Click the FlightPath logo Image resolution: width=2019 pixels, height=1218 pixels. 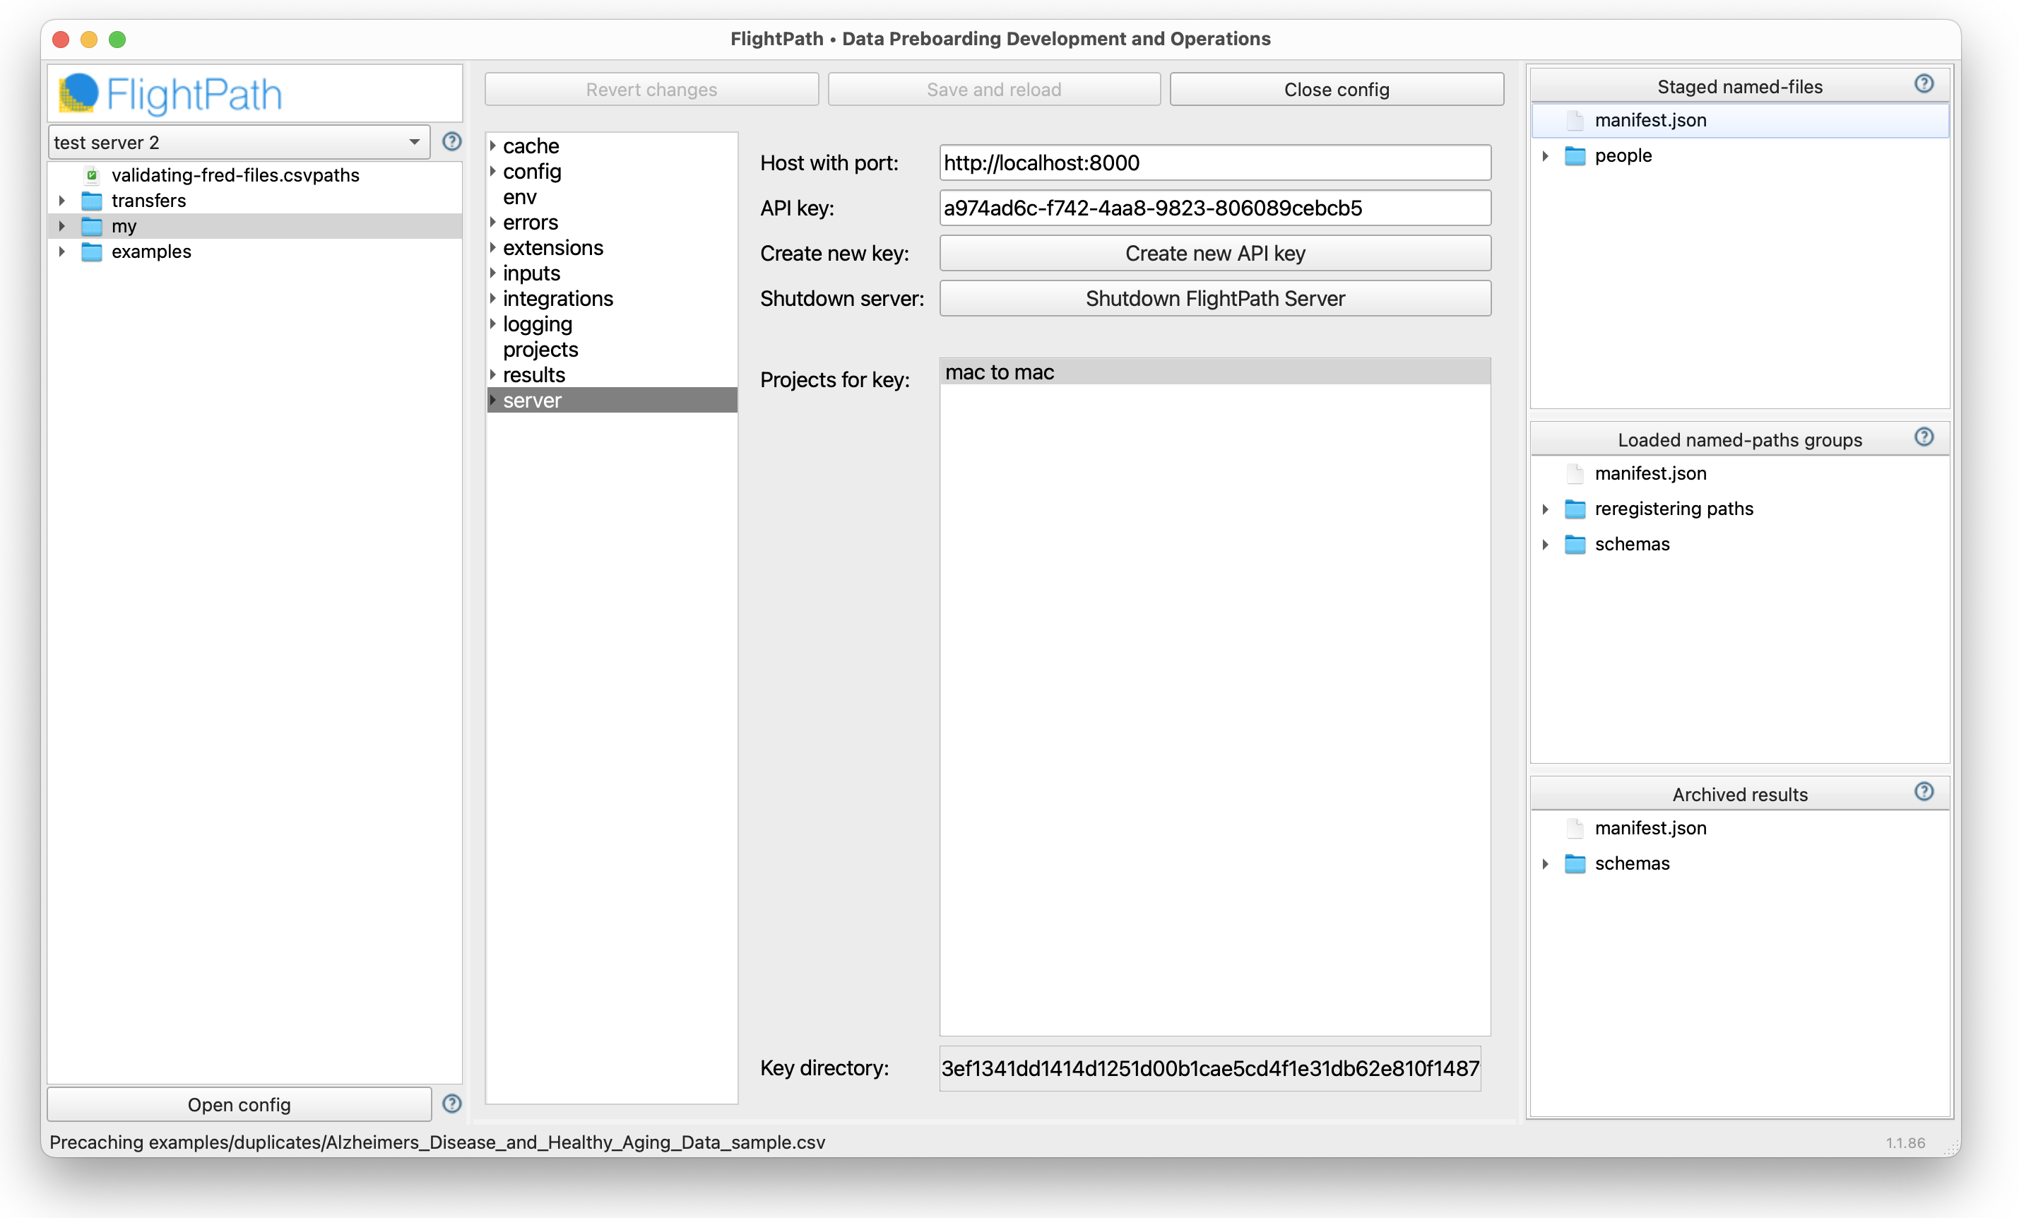tap(170, 94)
